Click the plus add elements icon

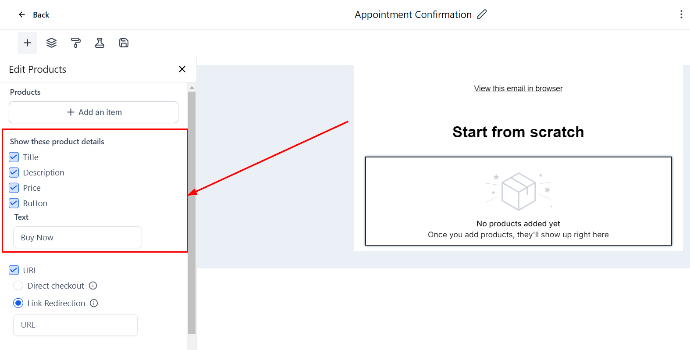pyautogui.click(x=27, y=43)
